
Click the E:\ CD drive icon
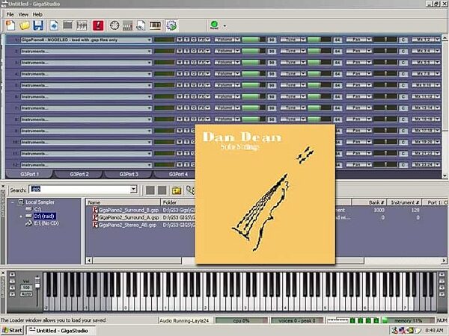tap(28, 223)
